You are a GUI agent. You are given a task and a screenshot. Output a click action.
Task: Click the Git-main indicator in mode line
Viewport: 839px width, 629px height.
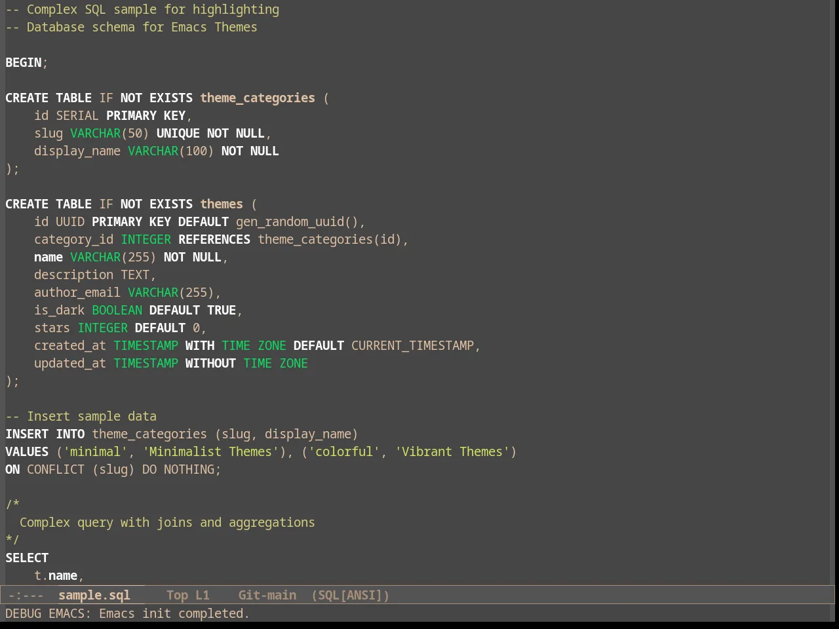267,595
